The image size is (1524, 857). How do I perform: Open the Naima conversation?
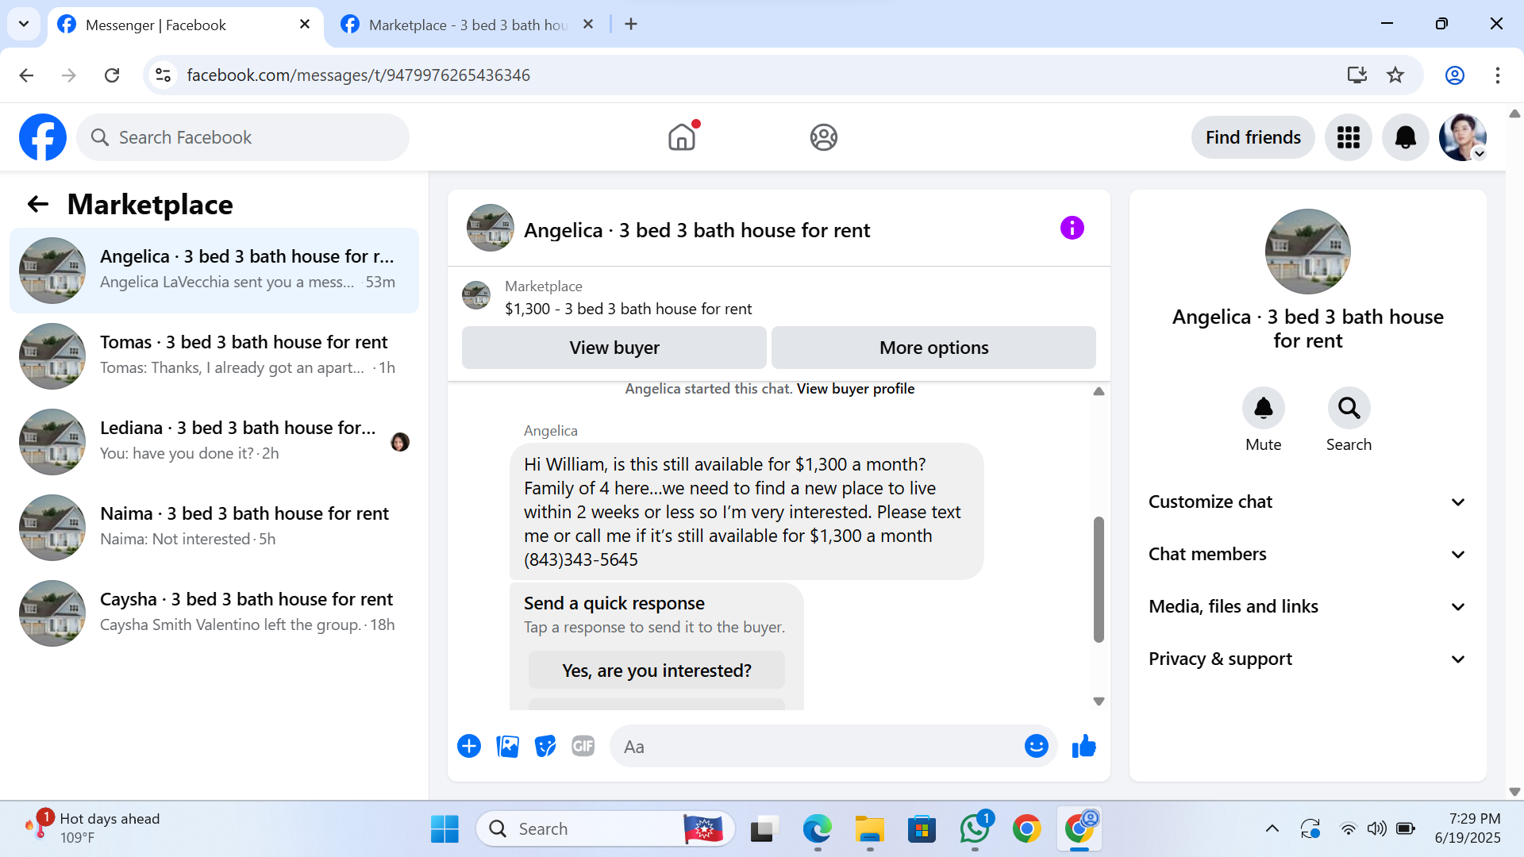pos(214,528)
